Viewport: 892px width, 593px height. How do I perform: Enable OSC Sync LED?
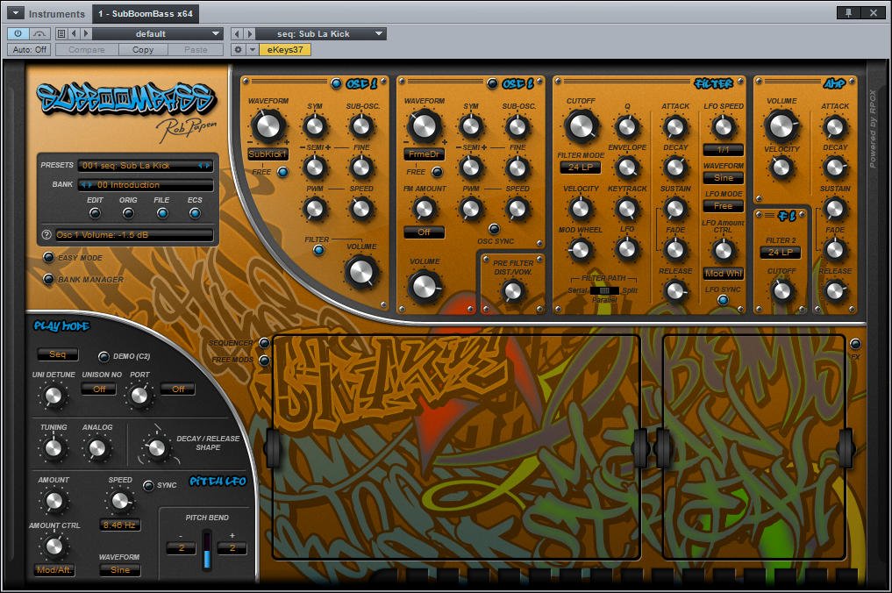pyautogui.click(x=494, y=229)
